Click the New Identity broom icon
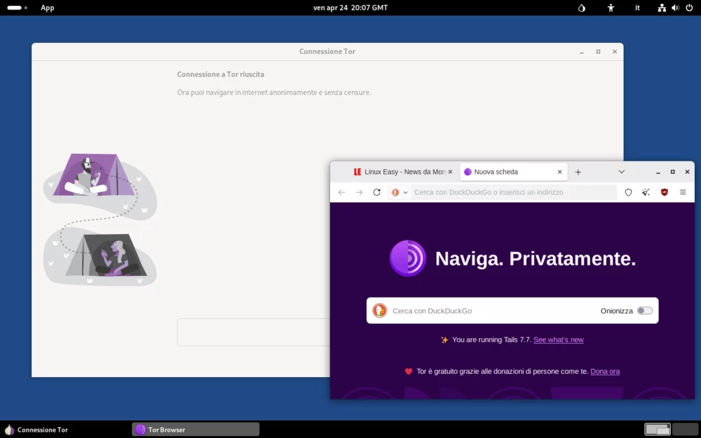This screenshot has width=701, height=438. click(x=646, y=192)
